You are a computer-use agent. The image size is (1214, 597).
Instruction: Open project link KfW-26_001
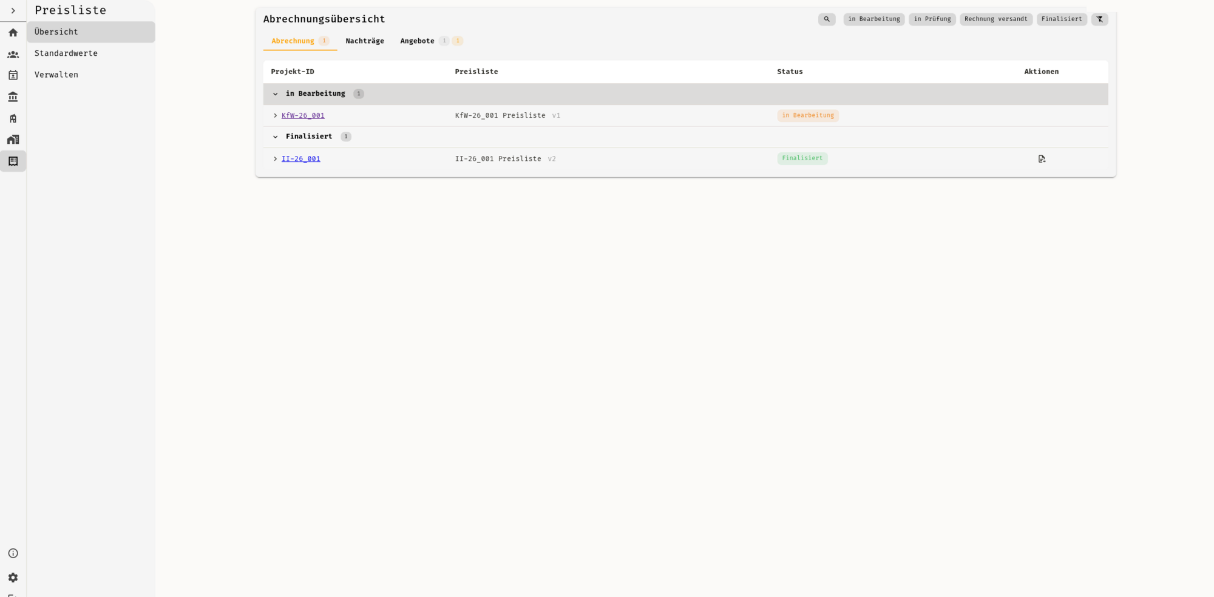click(303, 116)
